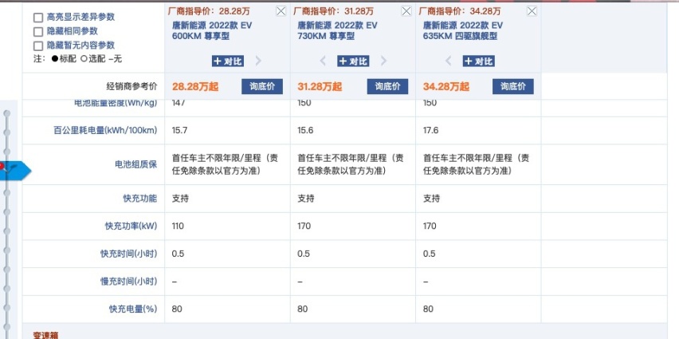Select 28.28万起 dealer price
The height and width of the screenshot is (339, 679).
click(x=195, y=87)
